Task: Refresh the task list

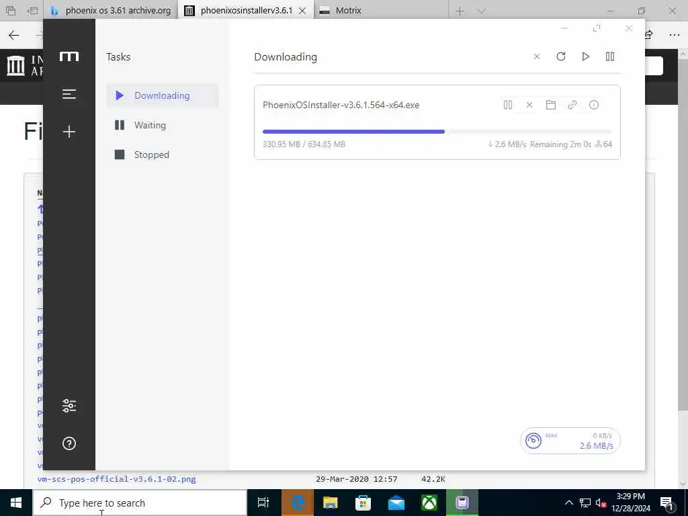Action: pyautogui.click(x=561, y=56)
